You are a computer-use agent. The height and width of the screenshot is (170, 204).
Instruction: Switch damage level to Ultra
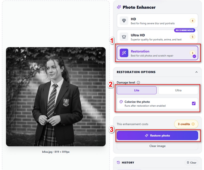tap(178, 90)
